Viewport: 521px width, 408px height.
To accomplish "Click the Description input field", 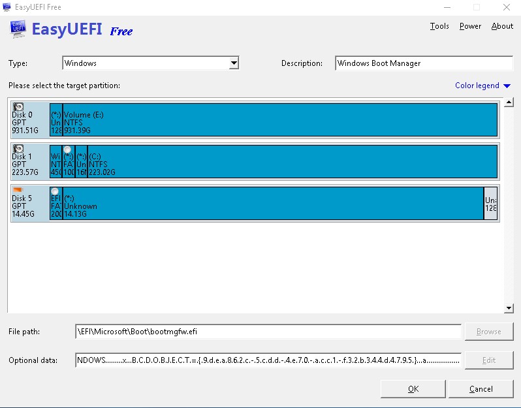I will pyautogui.click(x=424, y=63).
